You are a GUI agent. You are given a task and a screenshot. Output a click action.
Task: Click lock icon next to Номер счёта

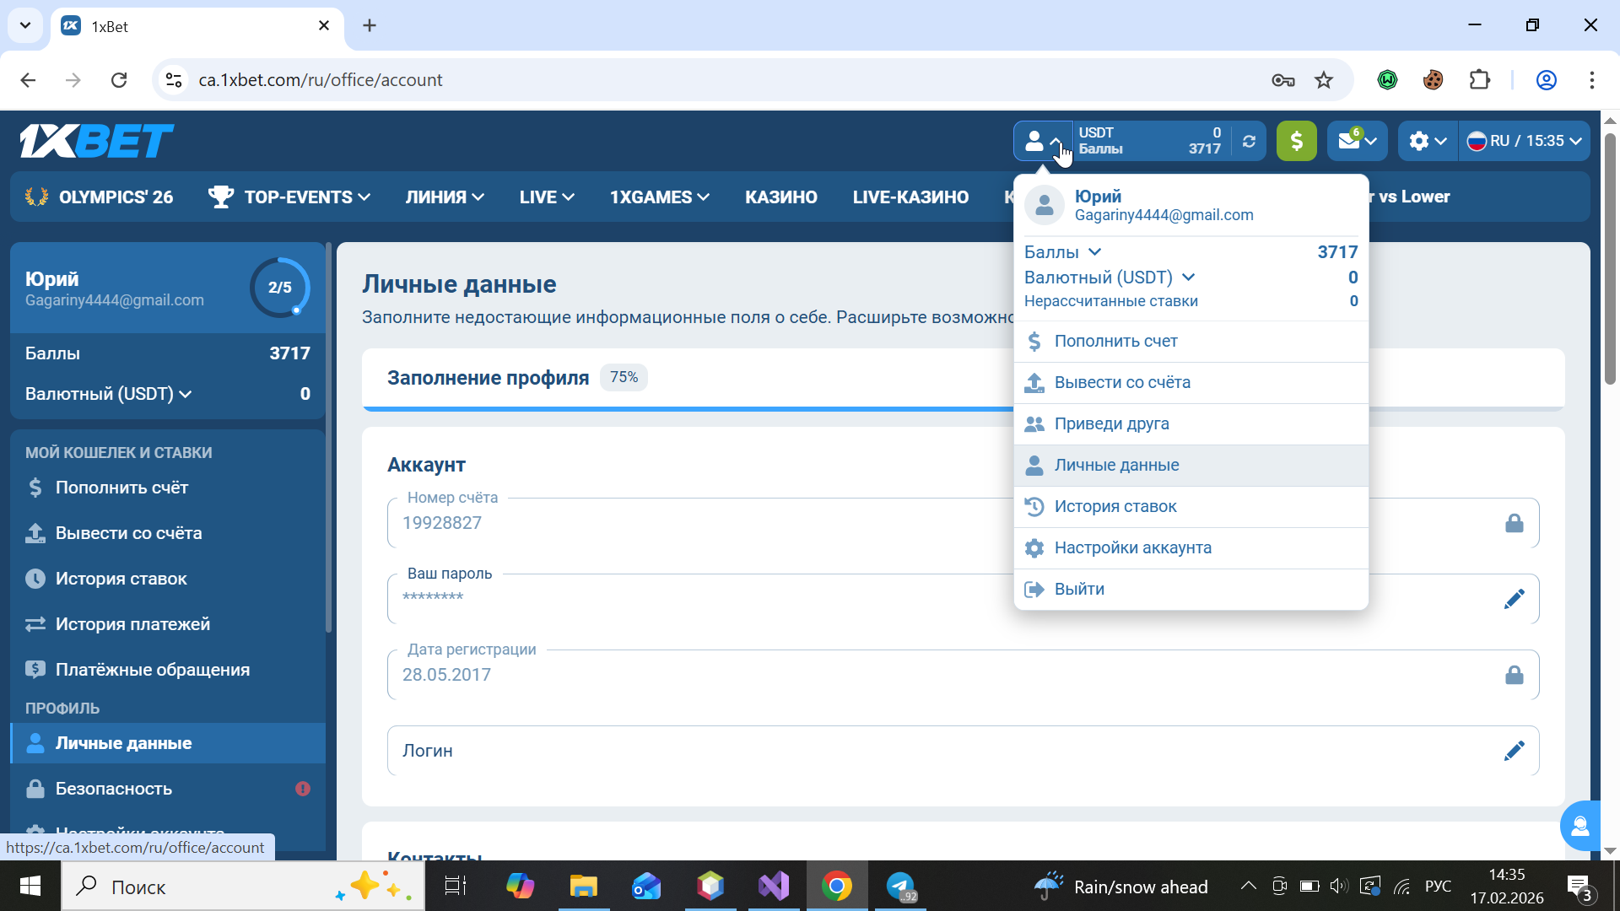(1514, 523)
